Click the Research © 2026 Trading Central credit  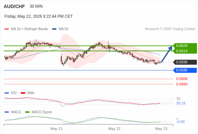pyautogui.click(x=170, y=29)
